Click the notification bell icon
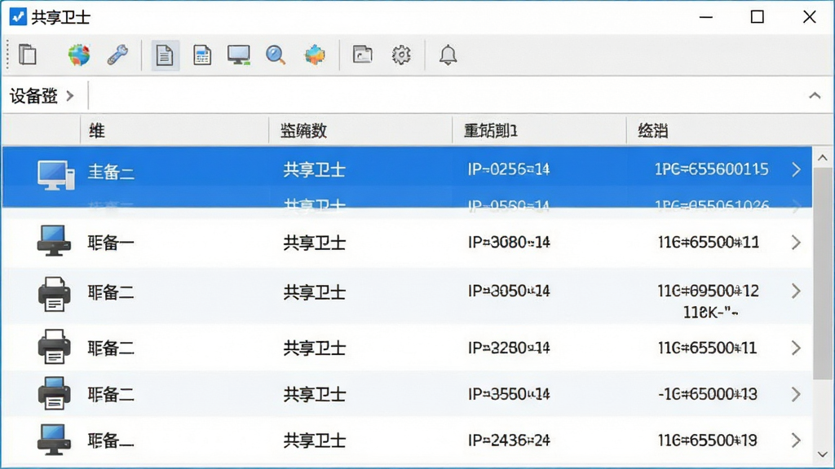835x469 pixels. click(448, 55)
